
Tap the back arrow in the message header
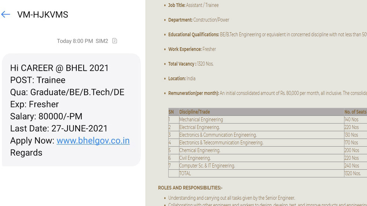(6, 15)
